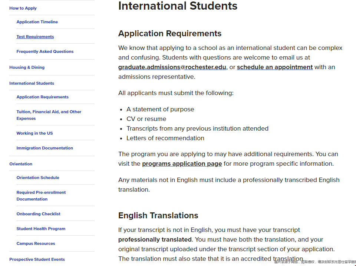The image size is (356, 266).
Task: Open the Test Requirements link
Action: pyautogui.click(x=35, y=37)
